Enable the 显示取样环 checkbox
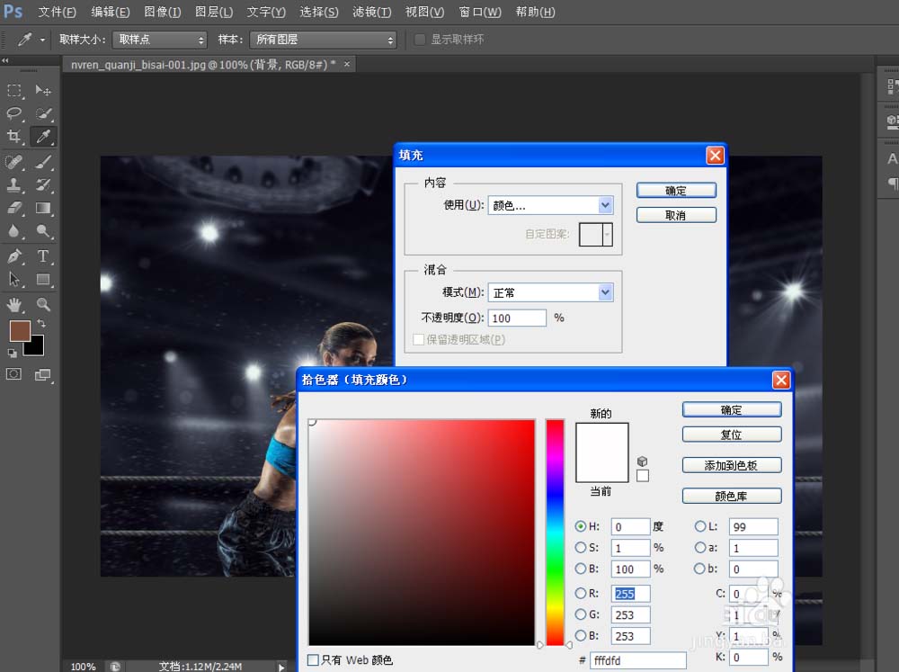Viewport: 899px width, 672px height. (419, 40)
